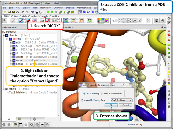This screenshot has height=129, width=173.
Task: Switch to the ligedit tab
Action: tap(54, 16)
